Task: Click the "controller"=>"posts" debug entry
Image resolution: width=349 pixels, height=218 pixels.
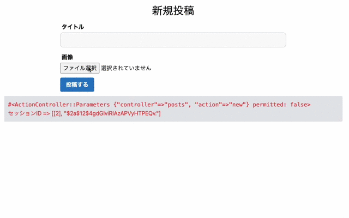Action: tap(152, 105)
